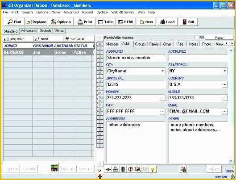Switch to the Search tab
Image resolution: width=236 pixels, height=180 pixels.
(x=46, y=31)
